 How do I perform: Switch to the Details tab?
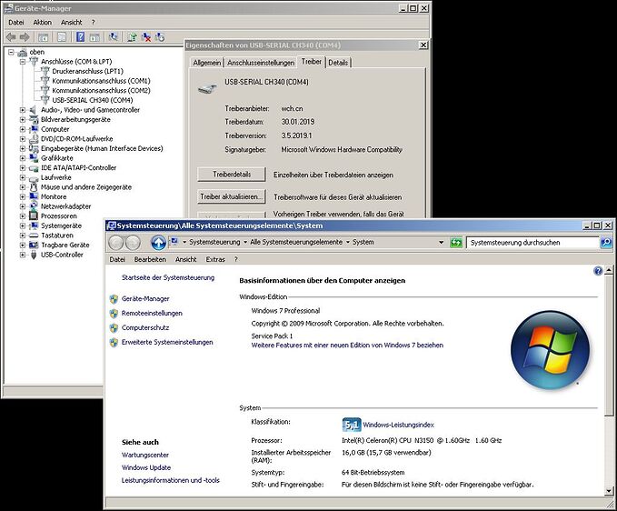(x=338, y=63)
